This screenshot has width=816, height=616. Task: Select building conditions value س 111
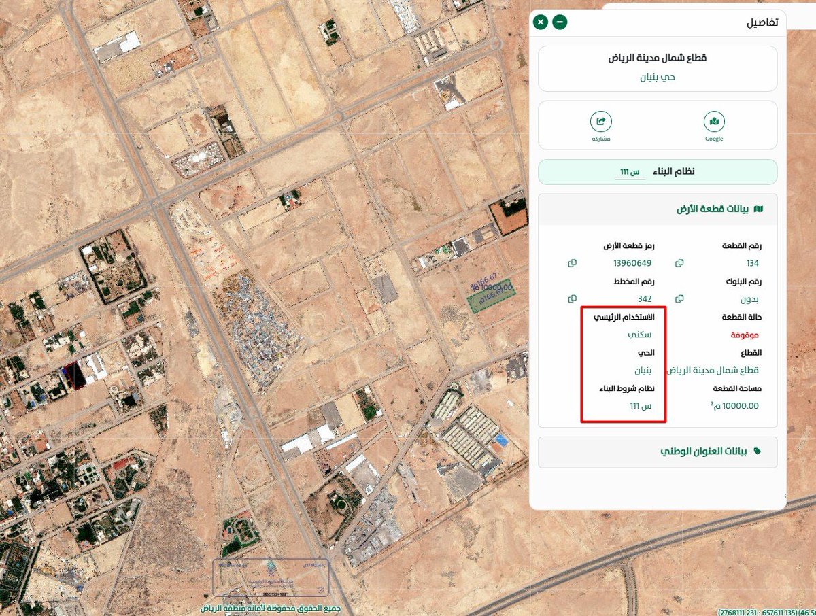tap(641, 406)
